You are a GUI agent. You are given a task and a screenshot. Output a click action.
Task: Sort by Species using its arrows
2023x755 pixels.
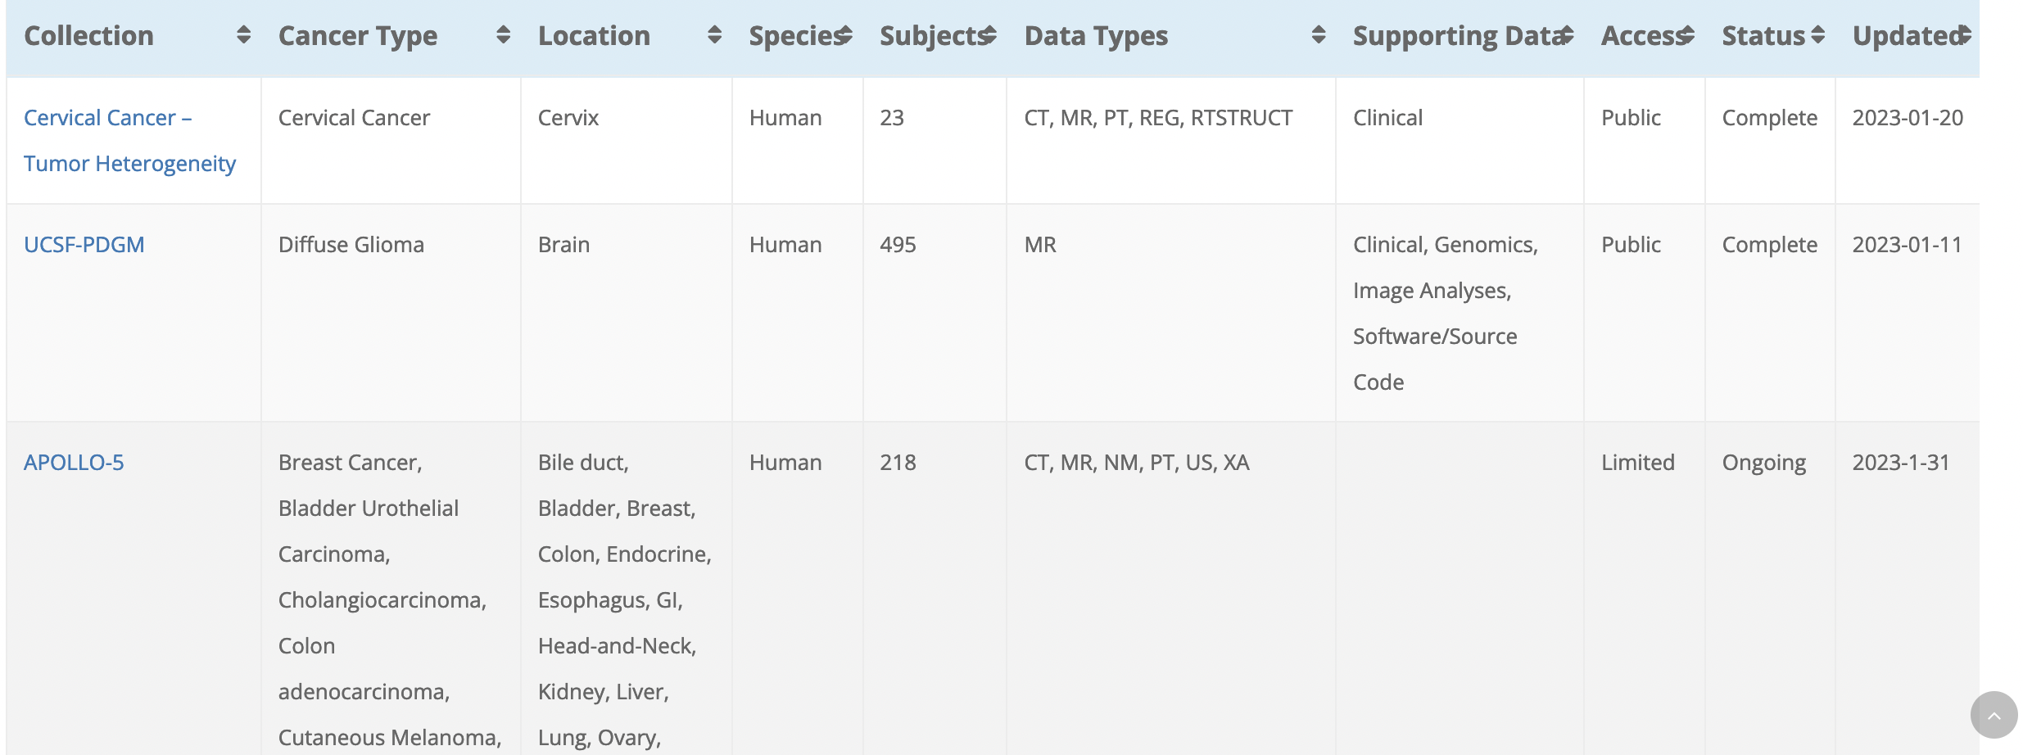coord(845,35)
